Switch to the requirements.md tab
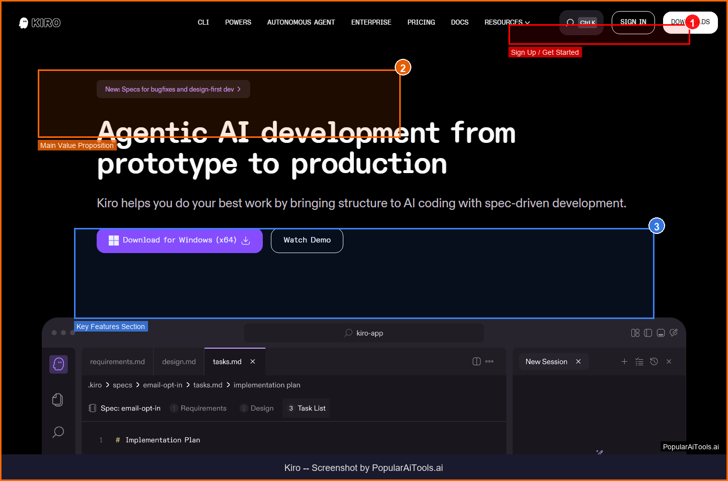This screenshot has height=481, width=728. point(117,362)
